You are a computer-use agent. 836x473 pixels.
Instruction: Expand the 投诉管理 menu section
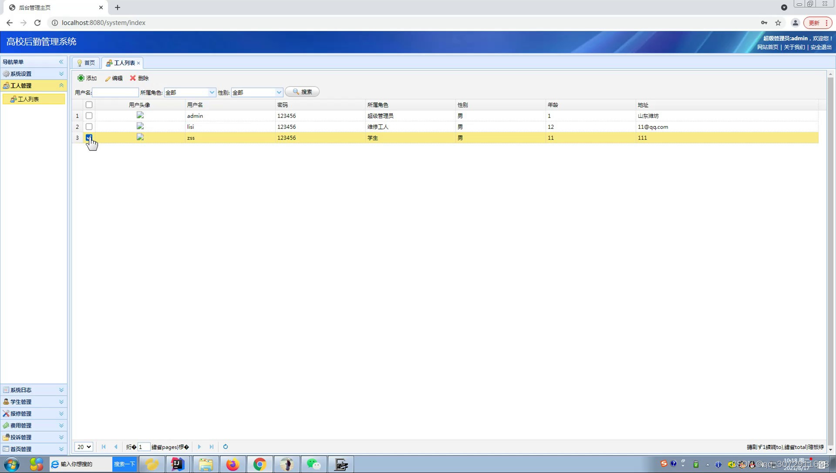tap(34, 437)
